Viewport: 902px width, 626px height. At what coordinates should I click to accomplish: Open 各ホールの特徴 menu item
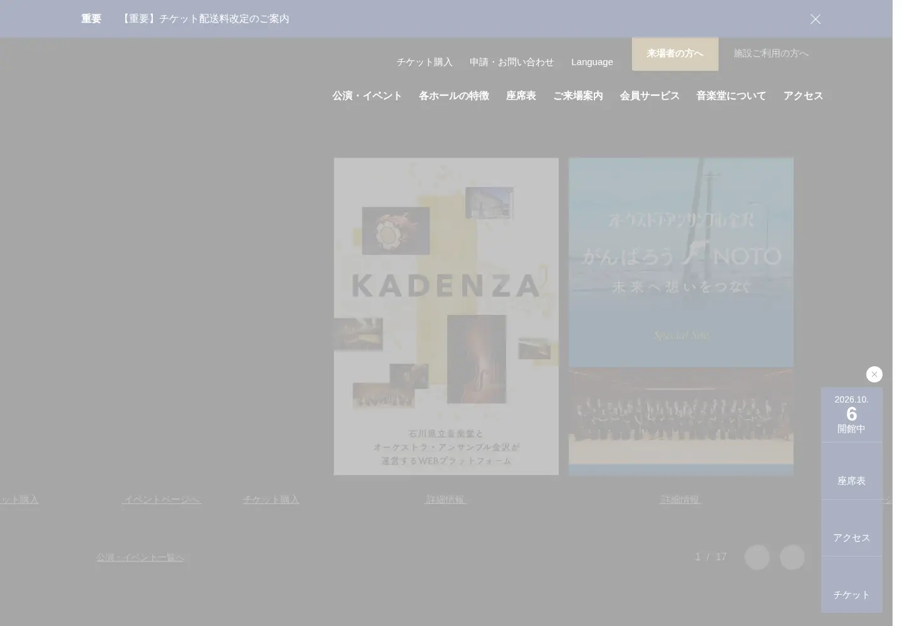point(454,96)
